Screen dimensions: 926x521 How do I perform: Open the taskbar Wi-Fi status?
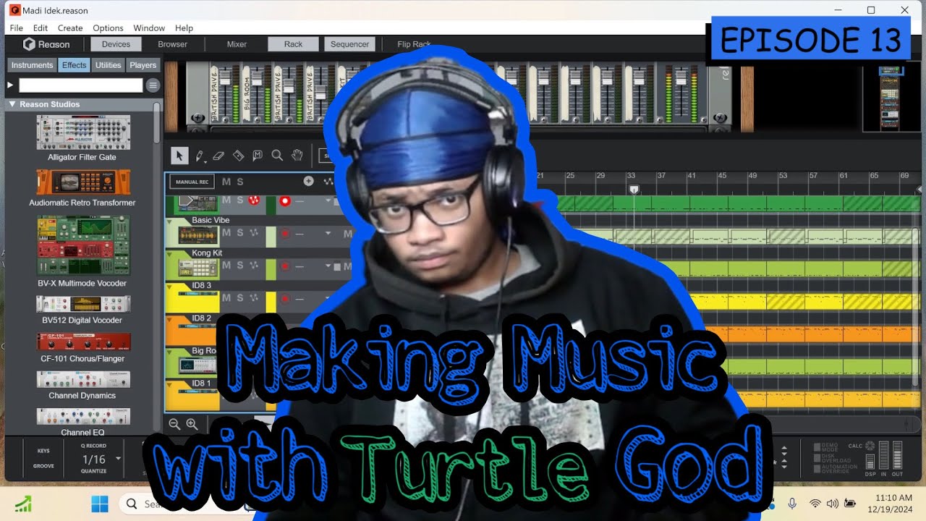(x=815, y=504)
